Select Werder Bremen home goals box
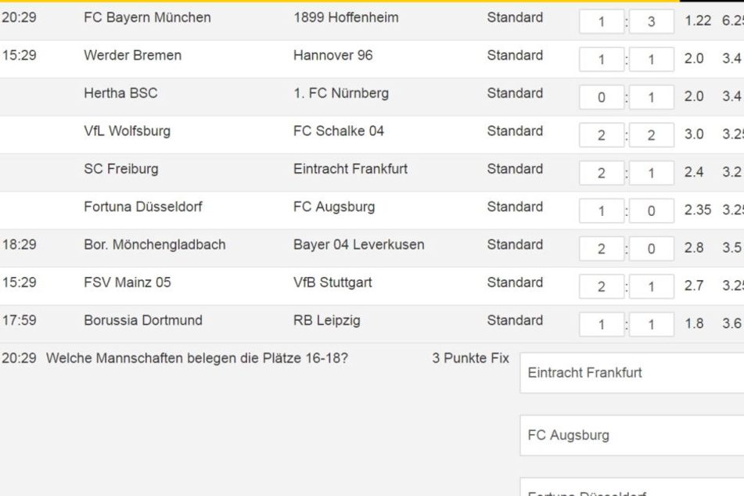This screenshot has width=744, height=496. (x=602, y=59)
